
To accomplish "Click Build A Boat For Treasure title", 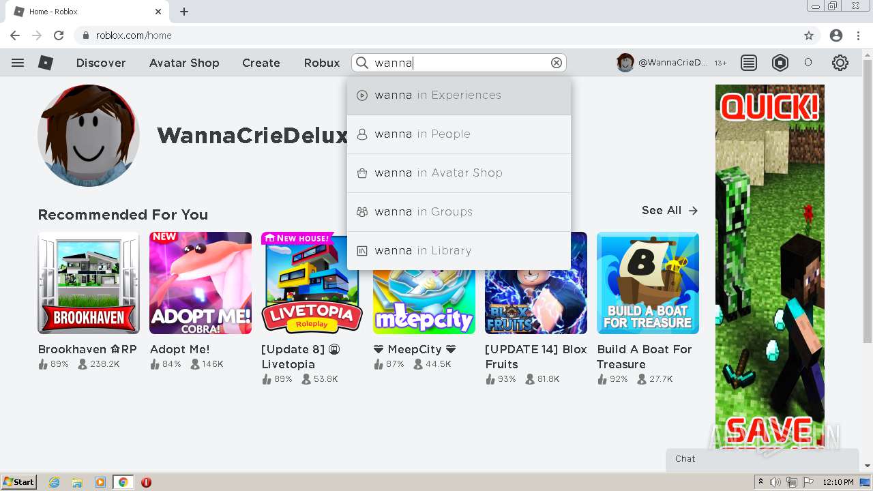I will click(645, 357).
